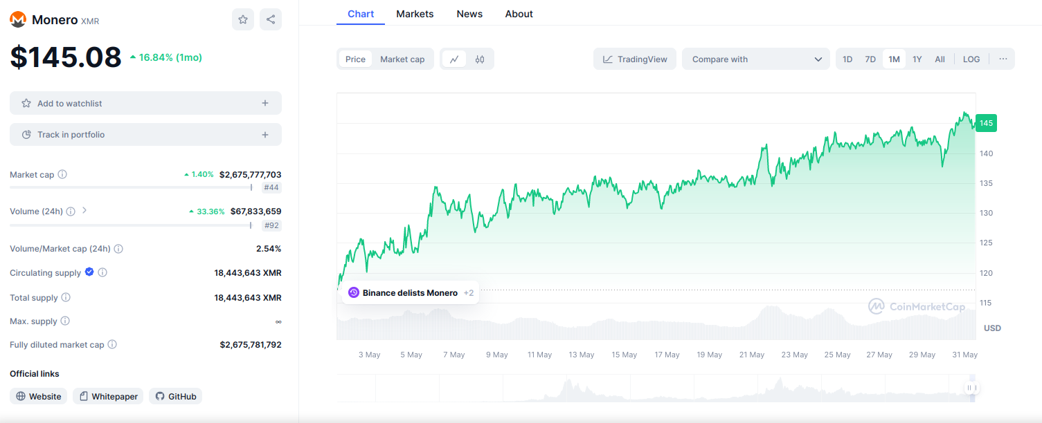This screenshot has height=423, width=1042.
Task: Click Add to watchlist button
Action: [145, 104]
